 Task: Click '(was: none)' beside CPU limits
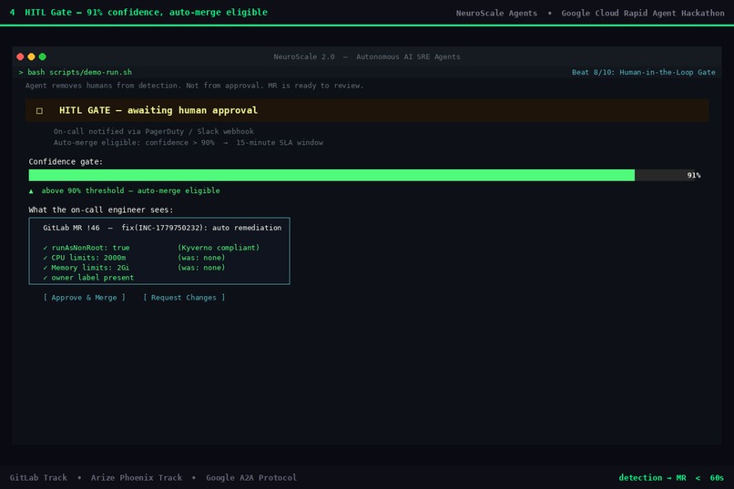201,258
